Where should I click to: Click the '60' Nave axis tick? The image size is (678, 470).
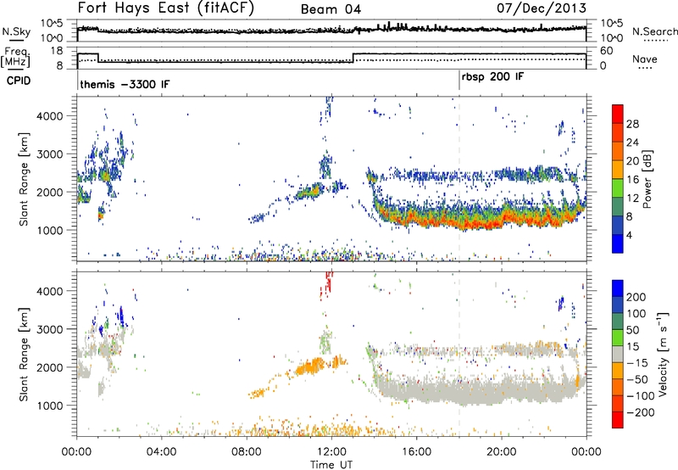607,51
